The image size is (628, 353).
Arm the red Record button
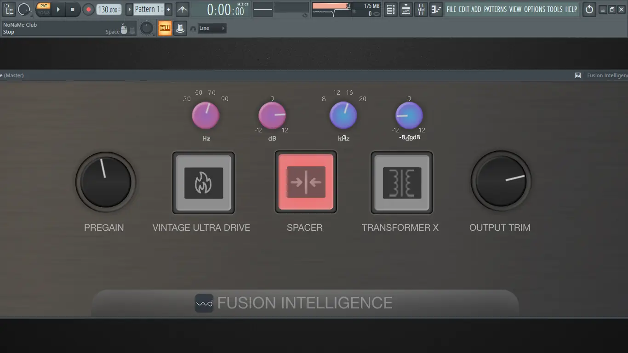(88, 9)
